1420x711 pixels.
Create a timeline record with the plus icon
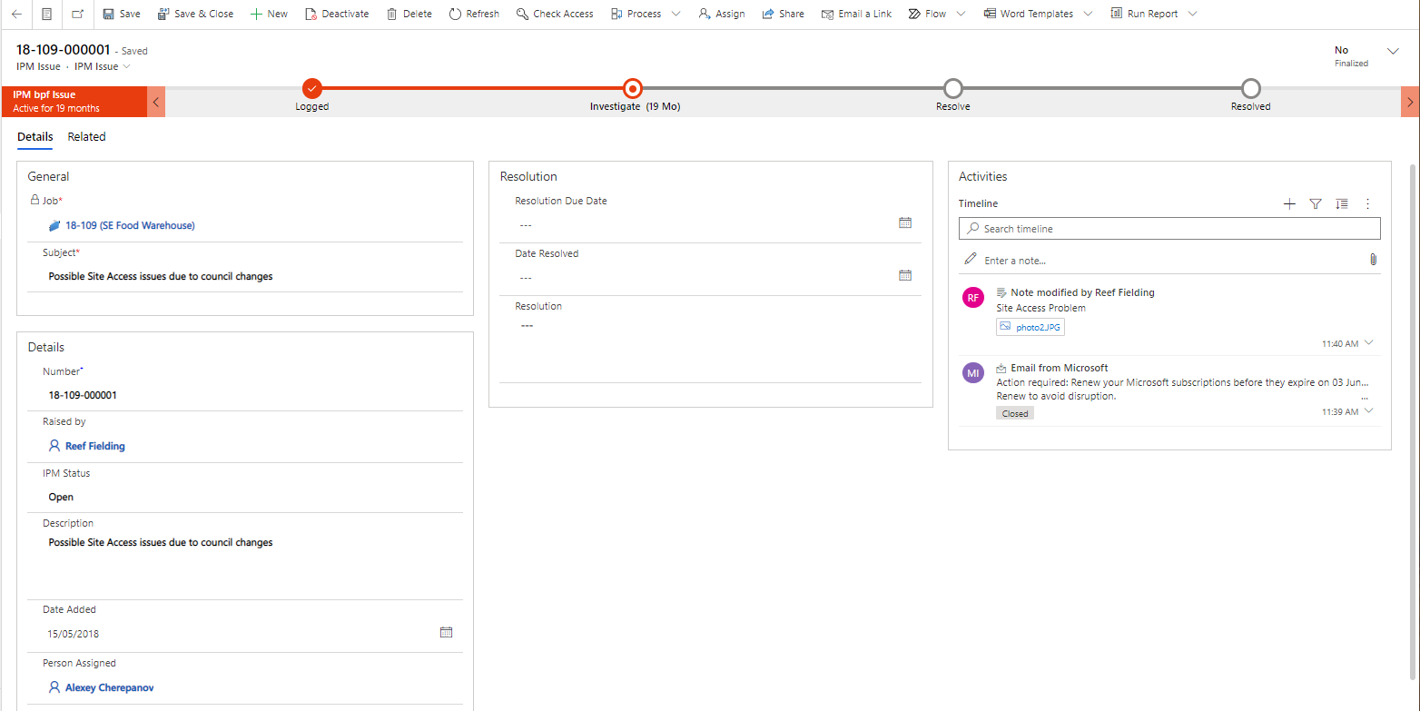[x=1289, y=203]
